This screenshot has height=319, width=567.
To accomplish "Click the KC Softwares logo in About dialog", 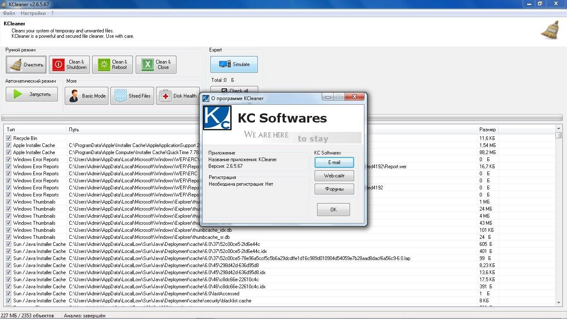I will click(x=217, y=118).
